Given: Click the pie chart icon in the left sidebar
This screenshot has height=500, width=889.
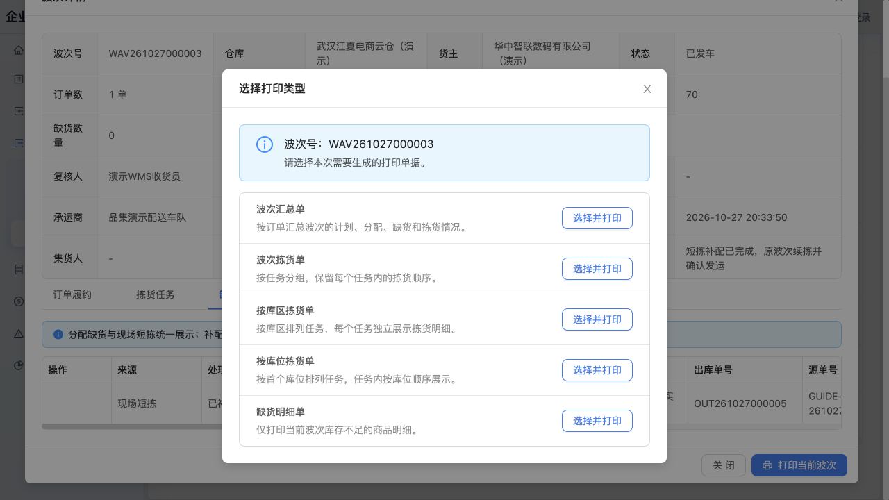Looking at the screenshot, I should (x=19, y=365).
